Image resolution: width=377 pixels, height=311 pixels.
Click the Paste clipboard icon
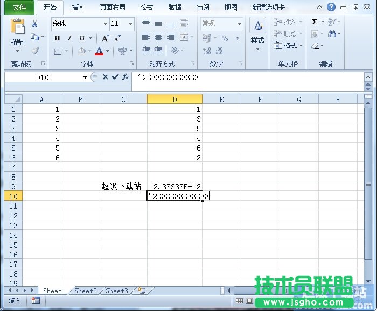[17, 26]
